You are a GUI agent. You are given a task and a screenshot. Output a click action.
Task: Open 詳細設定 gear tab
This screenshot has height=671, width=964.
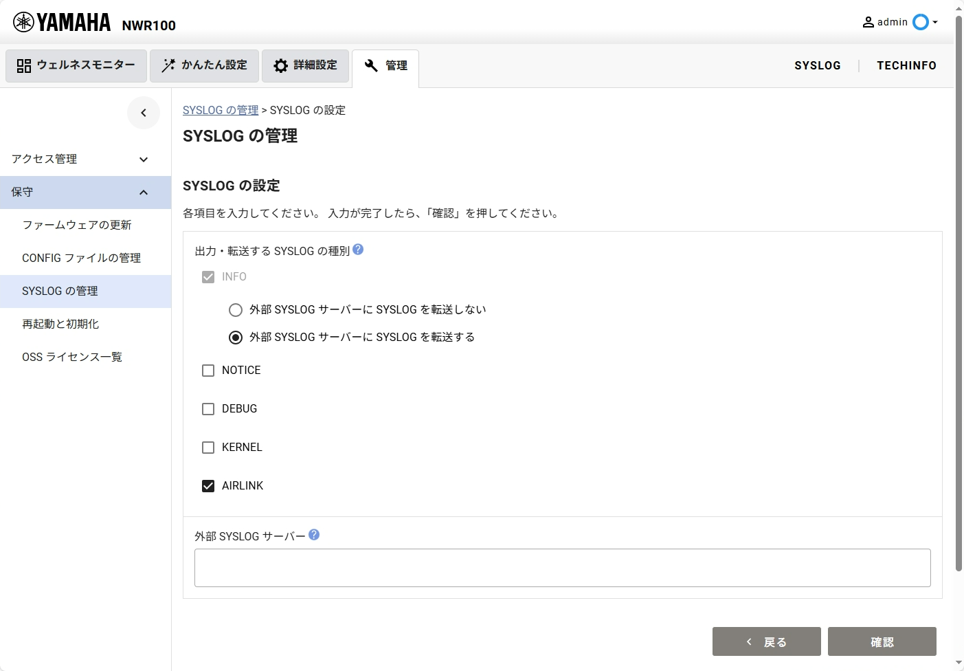tap(305, 65)
